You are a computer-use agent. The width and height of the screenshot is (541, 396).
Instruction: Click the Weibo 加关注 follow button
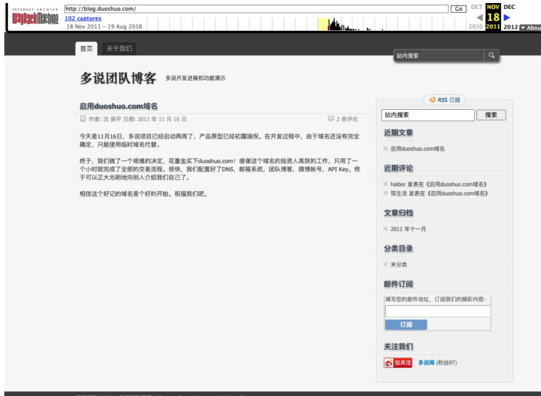click(x=398, y=363)
